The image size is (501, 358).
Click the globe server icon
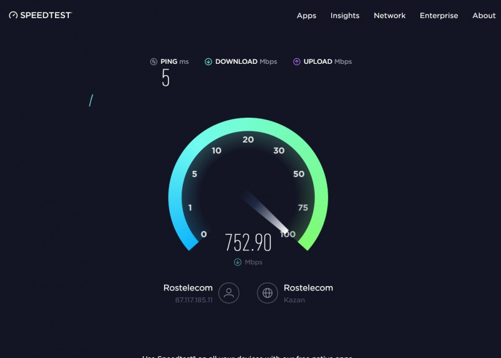(x=267, y=293)
